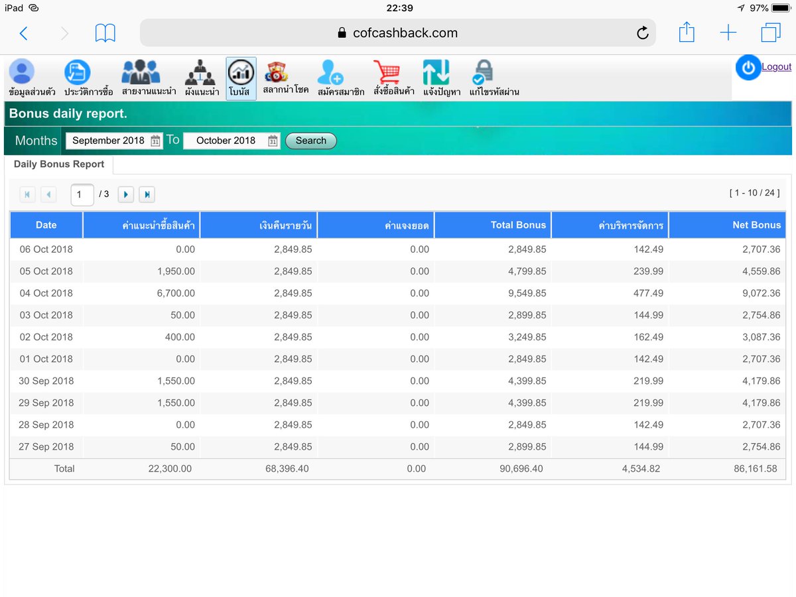Click the Logout link
The width and height of the screenshot is (796, 597).
coord(776,66)
